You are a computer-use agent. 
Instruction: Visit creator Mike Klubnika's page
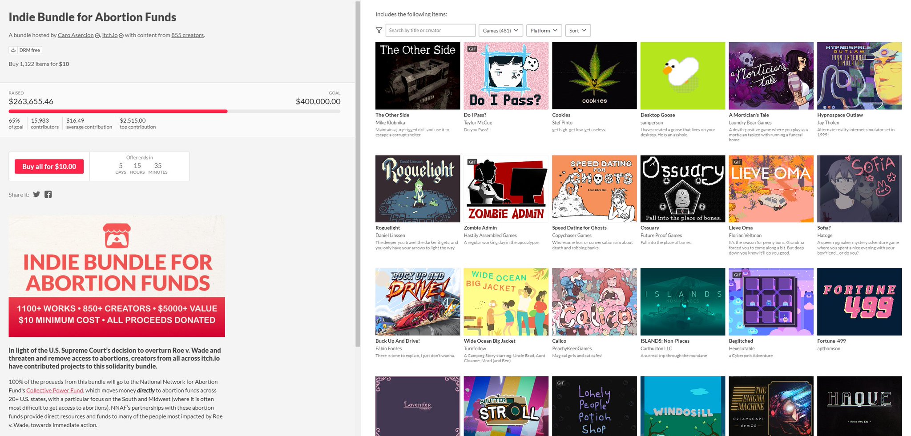point(390,123)
